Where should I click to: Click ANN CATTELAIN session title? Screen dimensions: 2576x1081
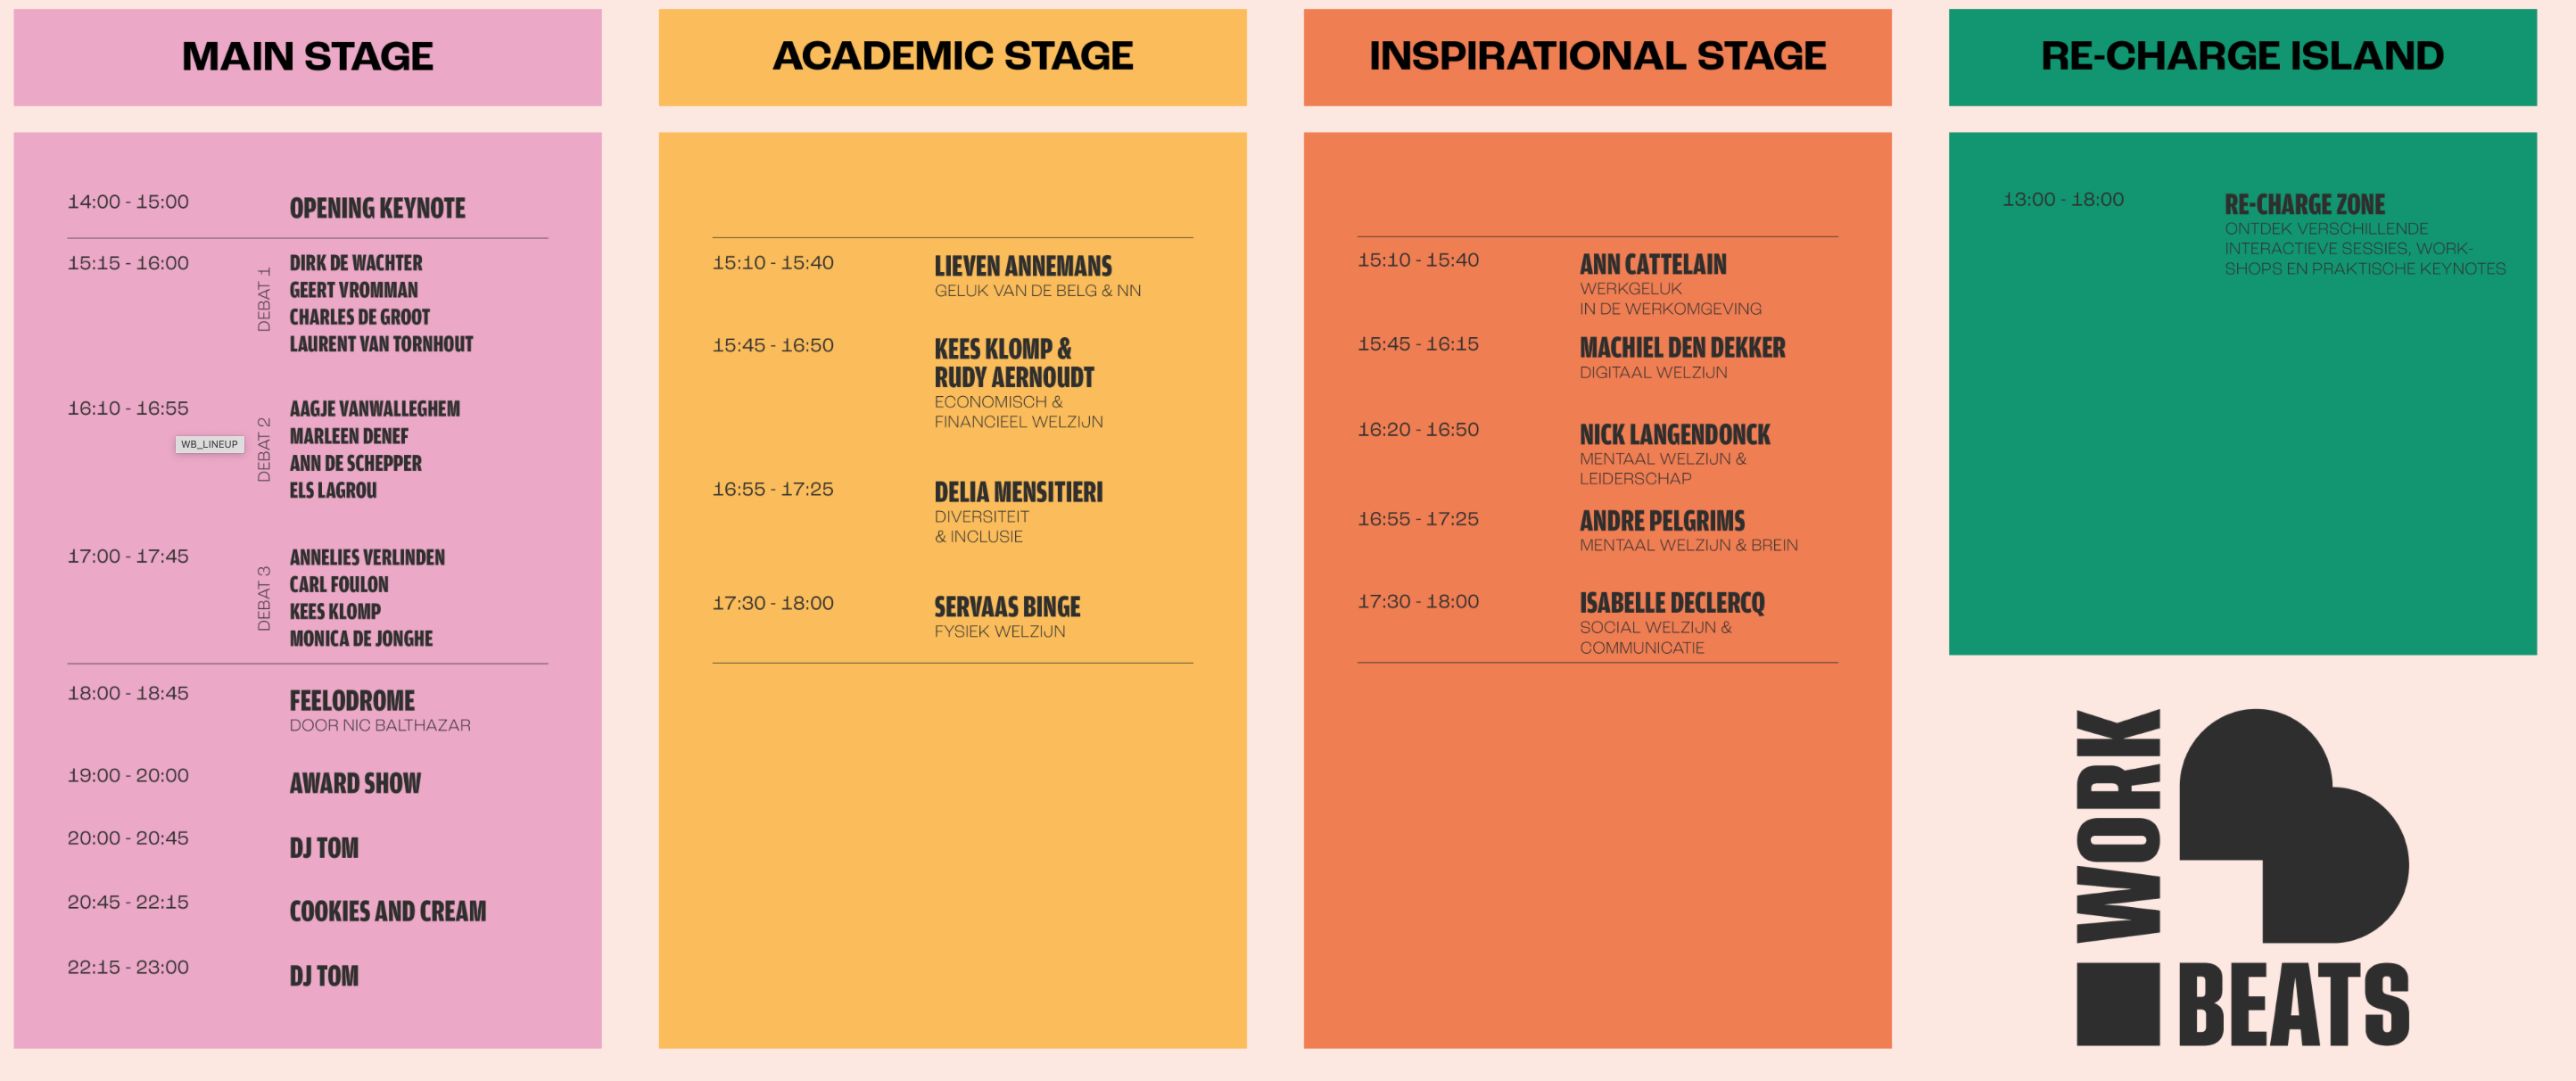pyautogui.click(x=1653, y=264)
